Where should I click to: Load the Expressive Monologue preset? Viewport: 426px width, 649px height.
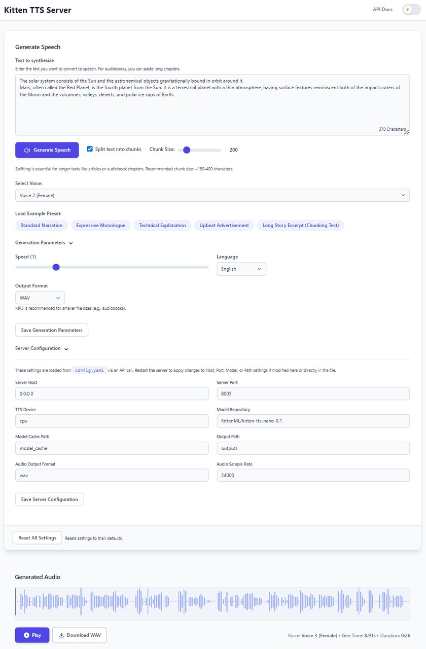(101, 225)
